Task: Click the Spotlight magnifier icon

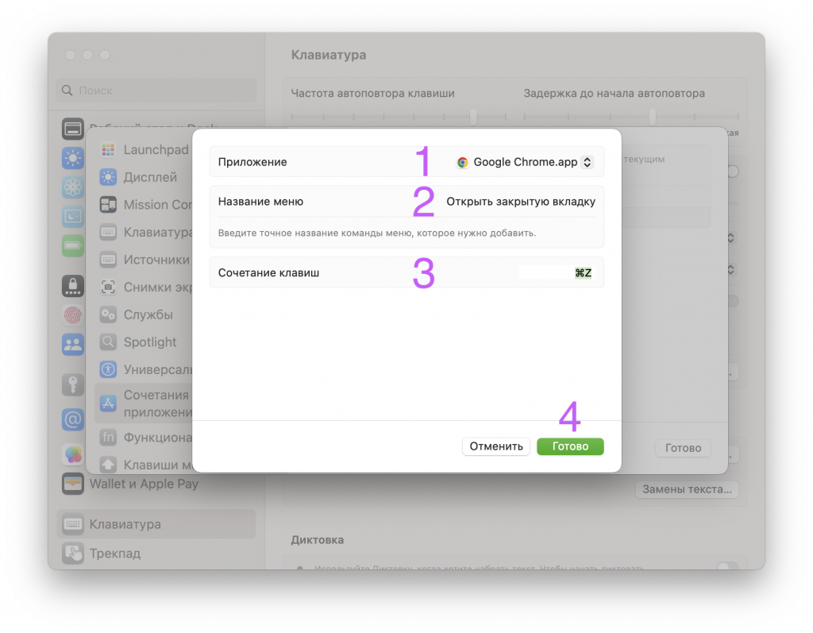Action: (108, 342)
